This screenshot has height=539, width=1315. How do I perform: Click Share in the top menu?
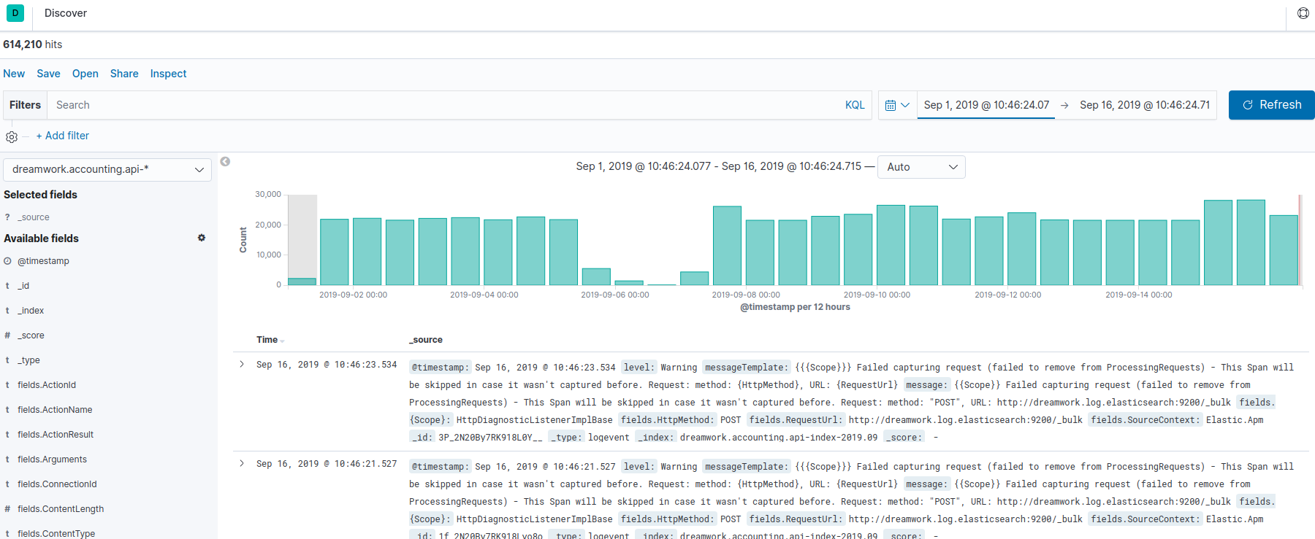(x=124, y=74)
